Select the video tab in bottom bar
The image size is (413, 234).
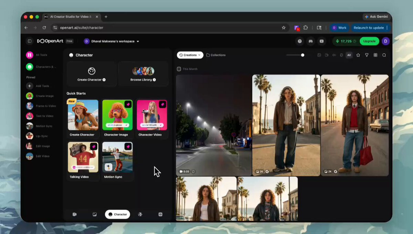tap(75, 214)
